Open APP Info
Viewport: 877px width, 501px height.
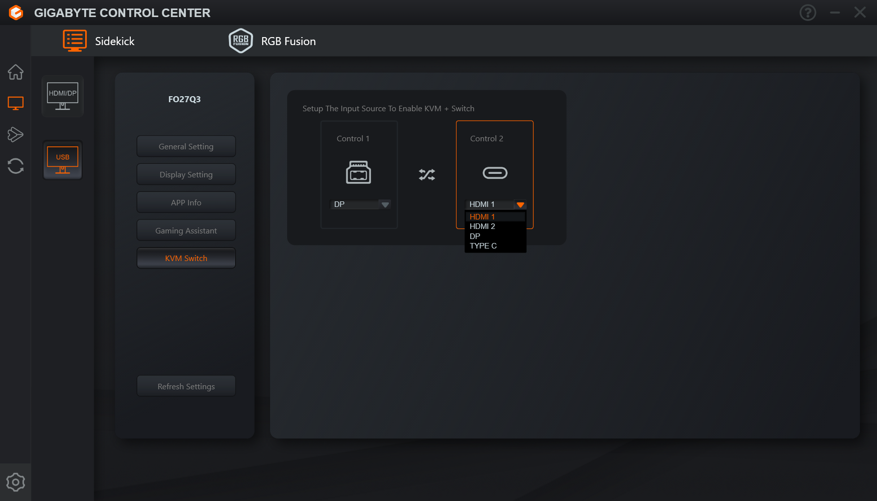pyautogui.click(x=186, y=202)
